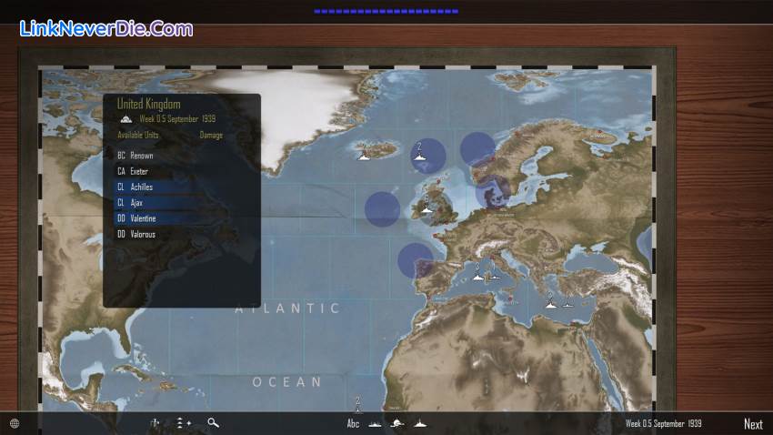Click the middle ship silhouette filter icon
The width and height of the screenshot is (773, 435).
397,423
